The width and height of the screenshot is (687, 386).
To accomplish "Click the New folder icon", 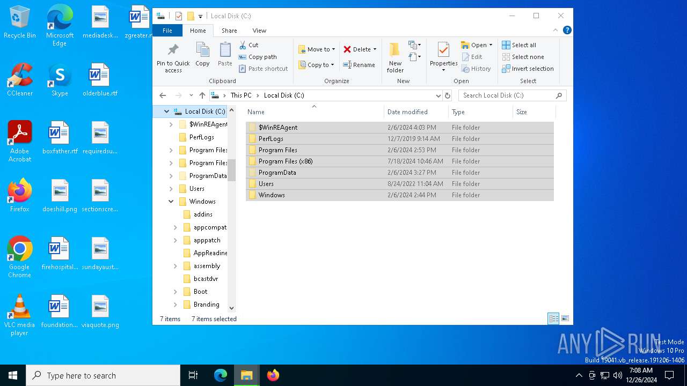I will click(x=395, y=50).
